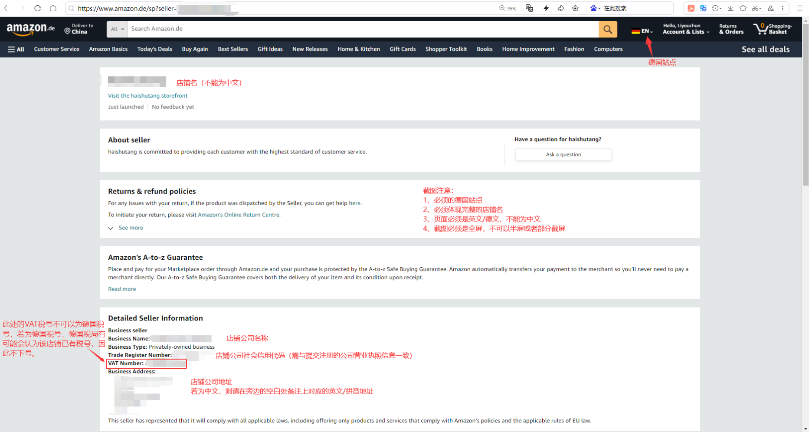This screenshot has height=432, width=809.
Task: Open the downloads arrow icon
Action: point(730,8)
